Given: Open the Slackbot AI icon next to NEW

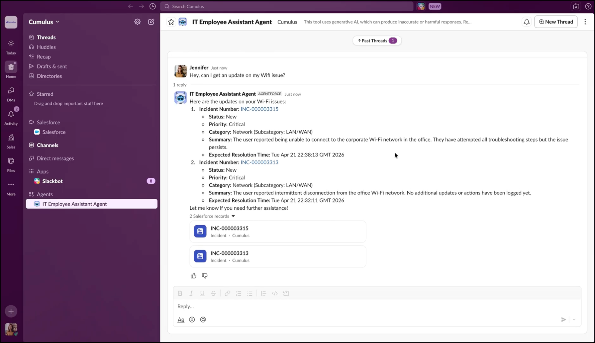Looking at the screenshot, I should pyautogui.click(x=421, y=6).
